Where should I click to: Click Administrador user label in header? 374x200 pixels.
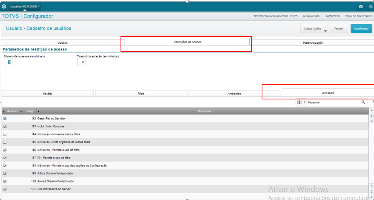tap(311, 16)
